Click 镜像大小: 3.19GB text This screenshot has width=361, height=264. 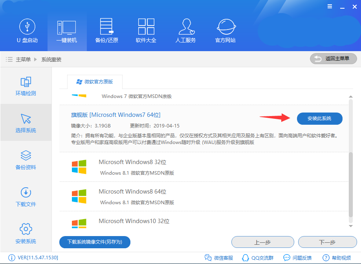click(x=91, y=126)
